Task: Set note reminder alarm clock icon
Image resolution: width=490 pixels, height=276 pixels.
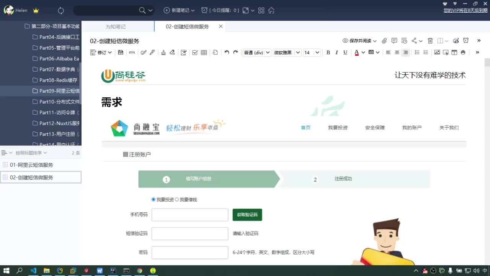Action: (466, 41)
